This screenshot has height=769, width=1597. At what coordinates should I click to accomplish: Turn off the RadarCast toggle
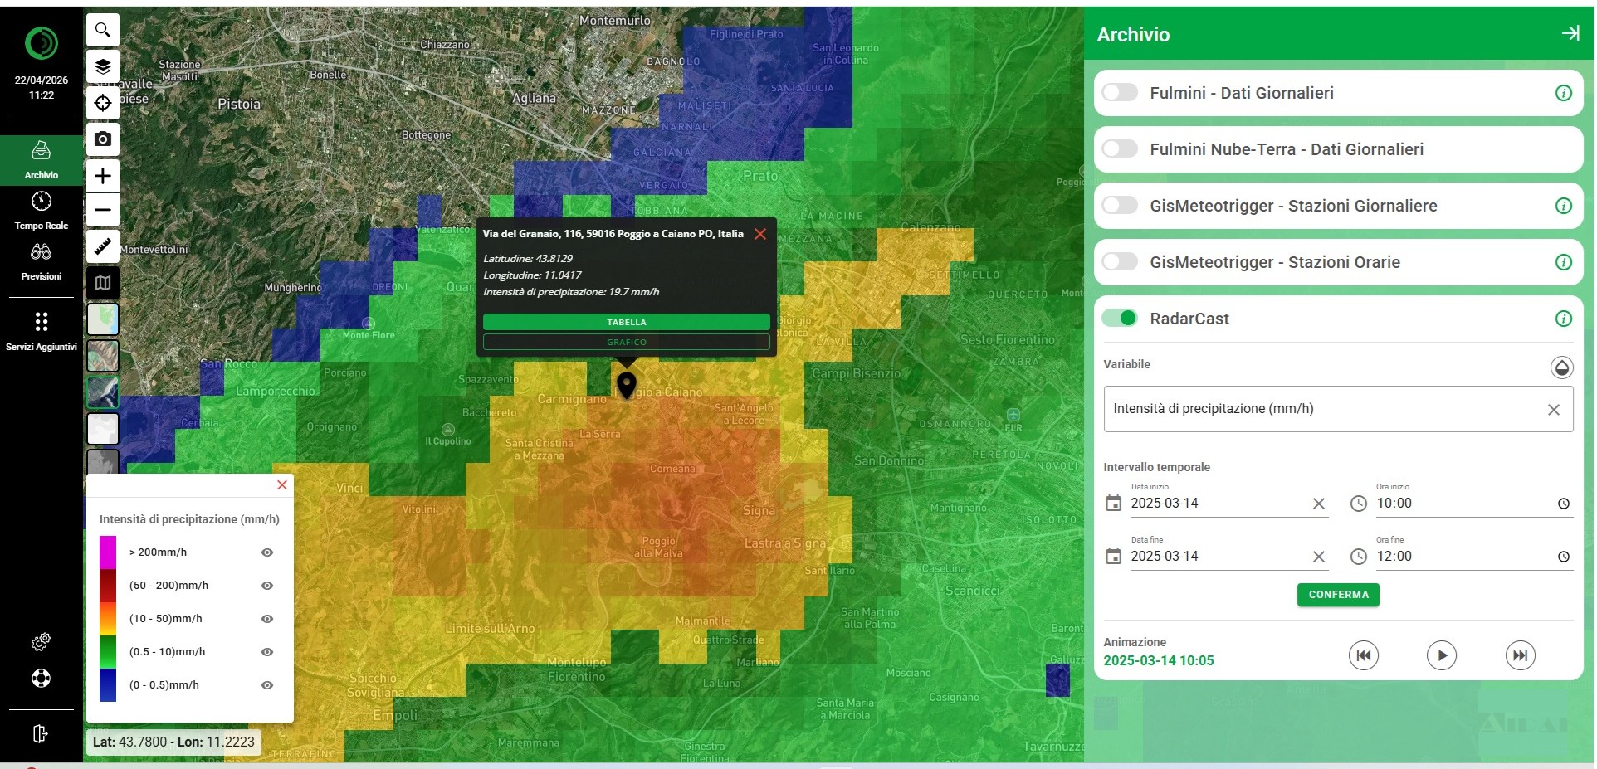point(1120,319)
